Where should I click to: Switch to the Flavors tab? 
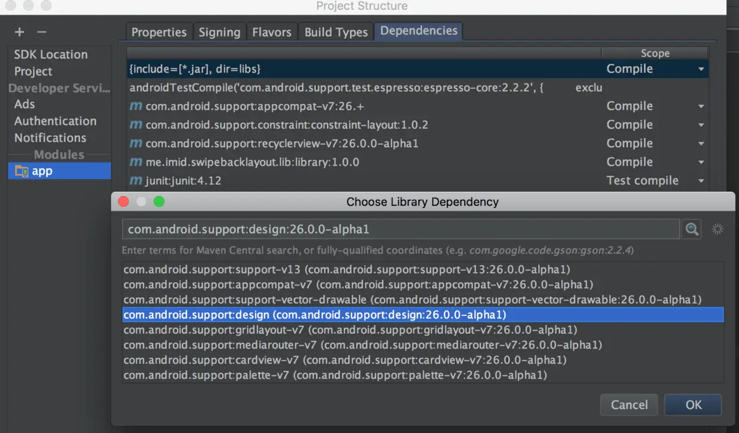pos(271,32)
